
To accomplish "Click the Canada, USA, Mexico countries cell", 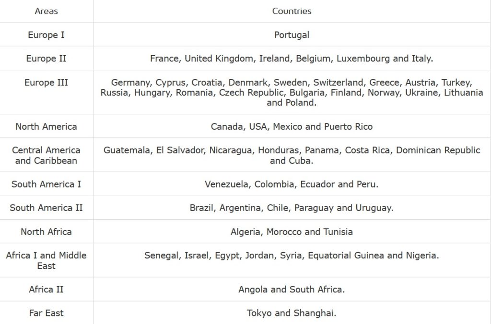I will pos(292,127).
